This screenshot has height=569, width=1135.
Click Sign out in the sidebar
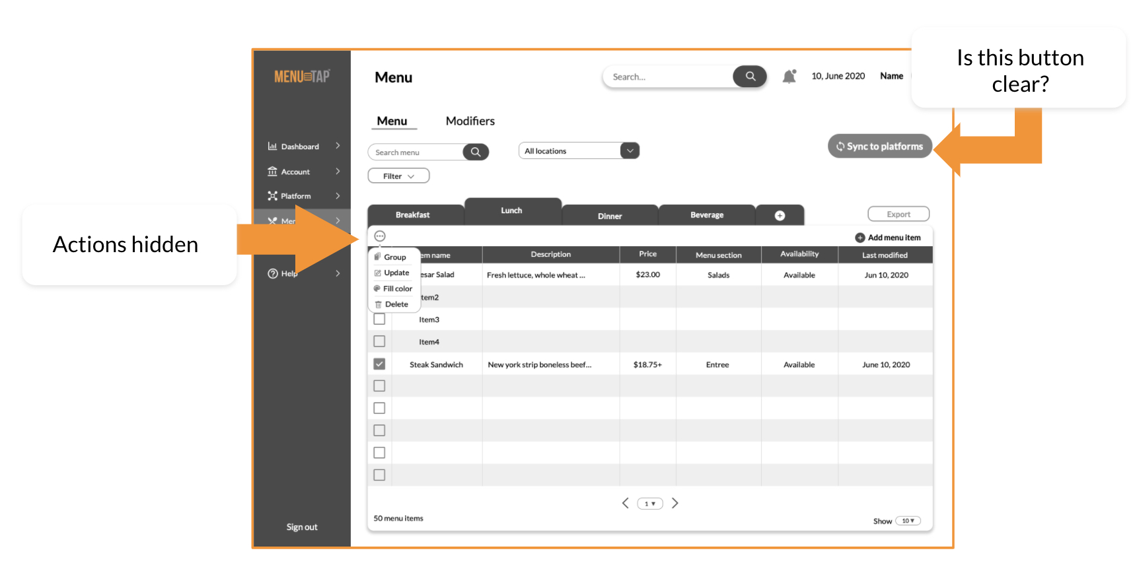(302, 527)
